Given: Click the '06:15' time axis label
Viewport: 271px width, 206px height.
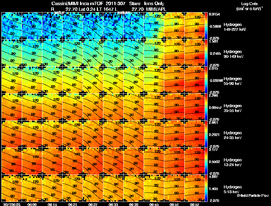Looking at the screenshot, I should coord(52,204).
